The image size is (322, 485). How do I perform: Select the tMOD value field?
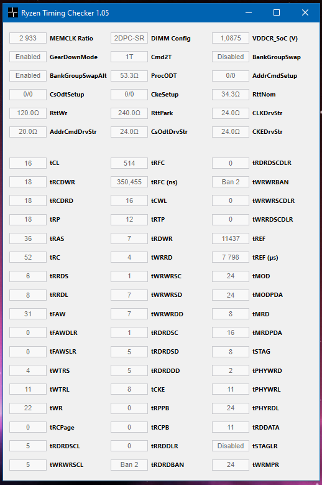pos(230,276)
